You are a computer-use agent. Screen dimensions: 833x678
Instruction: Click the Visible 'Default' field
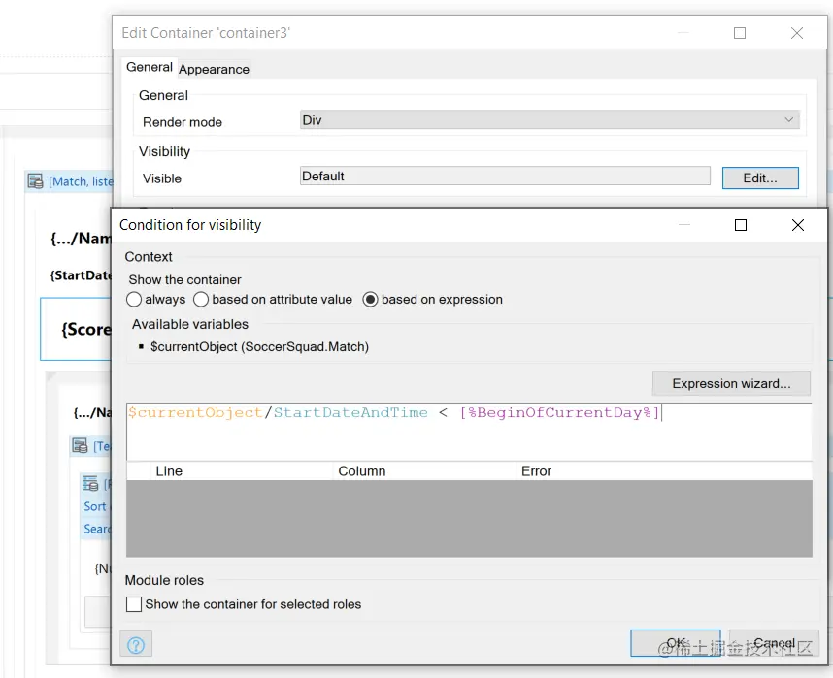(505, 176)
